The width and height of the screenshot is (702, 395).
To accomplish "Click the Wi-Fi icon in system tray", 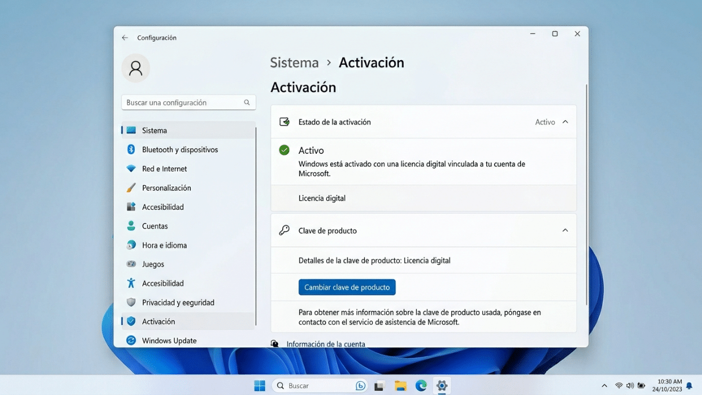I will click(x=619, y=386).
